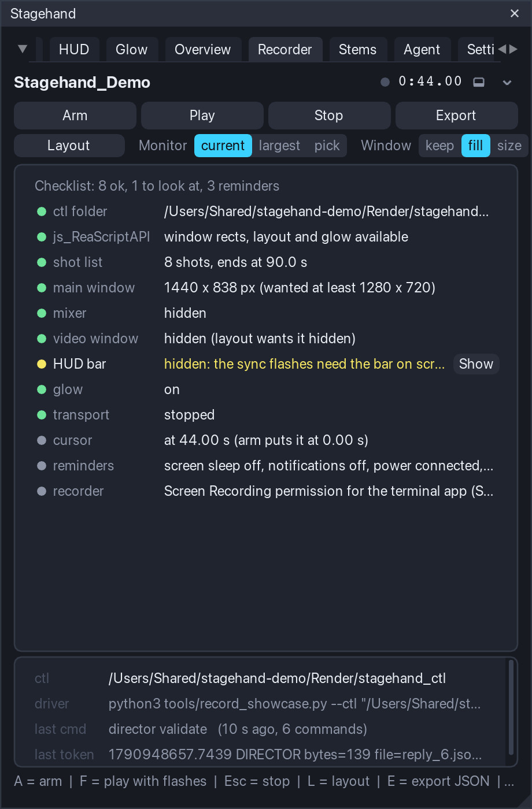
Task: Click the grey recorder status dot
Action: point(42,491)
